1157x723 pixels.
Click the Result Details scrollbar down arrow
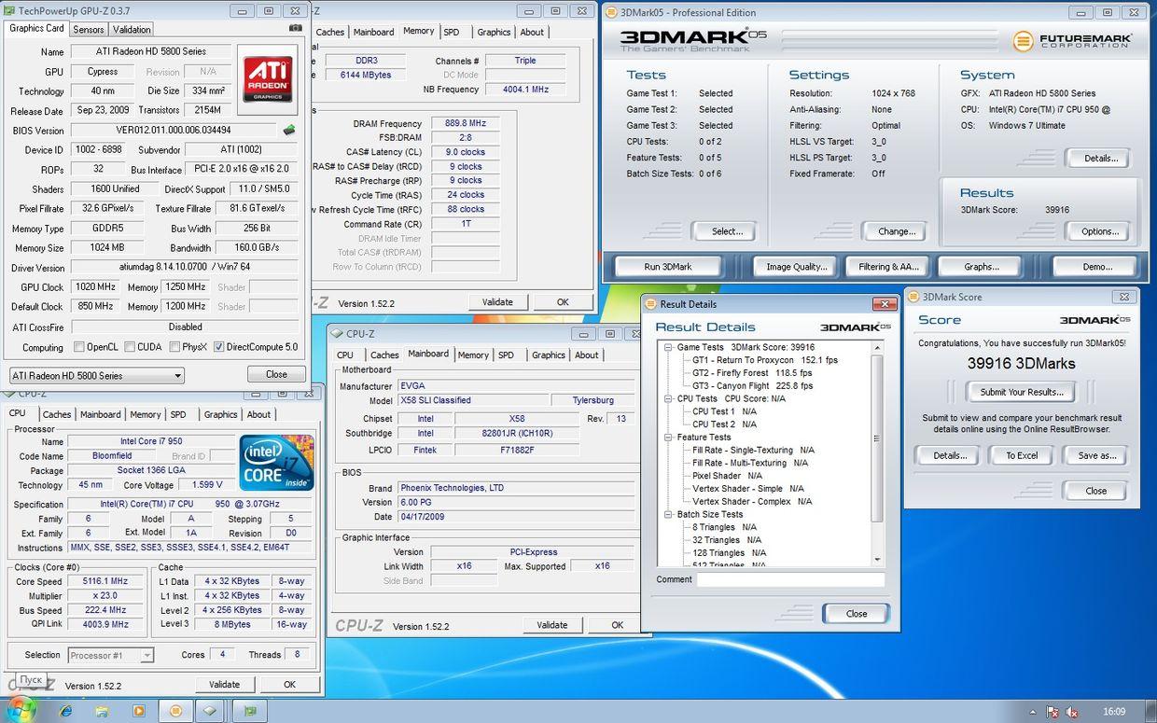876,560
